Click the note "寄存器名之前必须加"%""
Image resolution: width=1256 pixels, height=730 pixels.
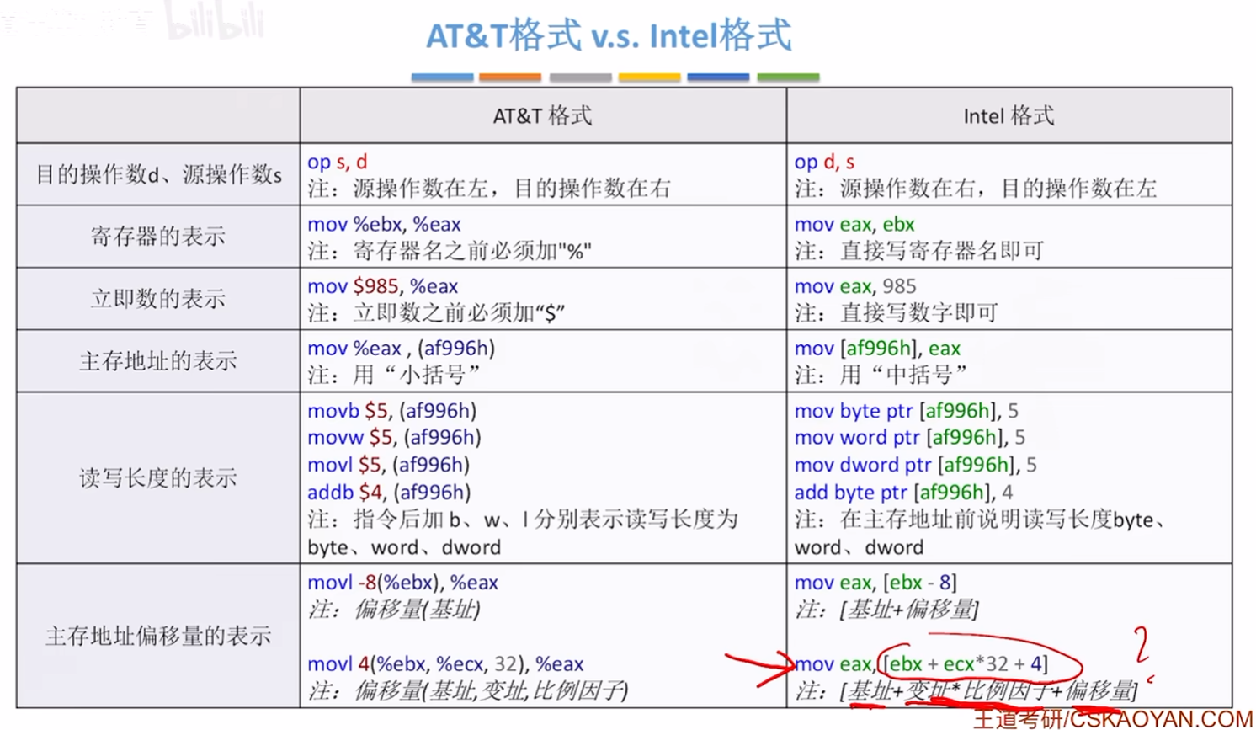(472, 251)
